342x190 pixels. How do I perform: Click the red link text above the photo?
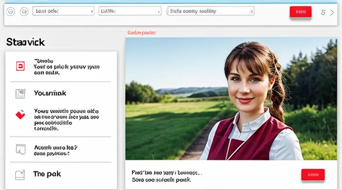142,33
